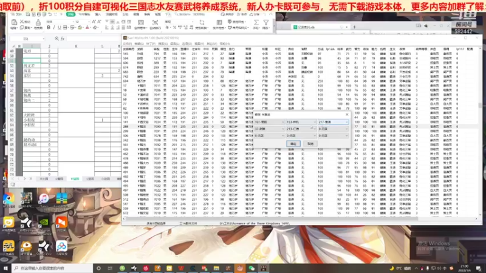Screen dimensions: 486x273
Task: Open the dialog dropdown showing 161
Action: (269, 122)
